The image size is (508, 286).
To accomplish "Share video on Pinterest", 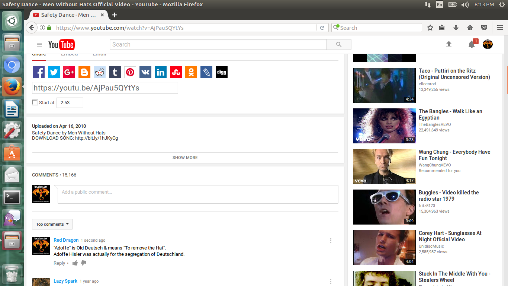I will [130, 72].
